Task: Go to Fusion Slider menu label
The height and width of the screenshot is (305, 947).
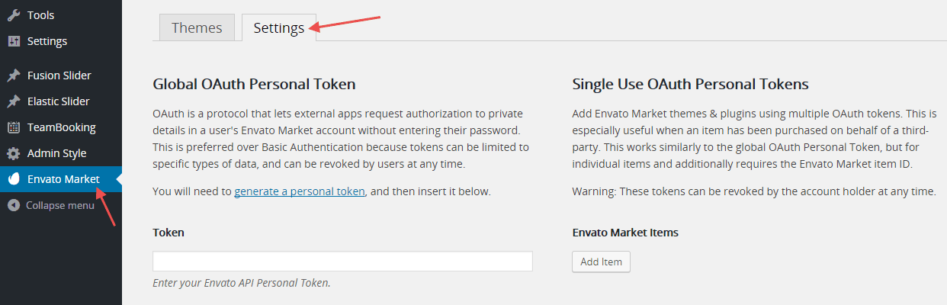Action: pyautogui.click(x=59, y=75)
